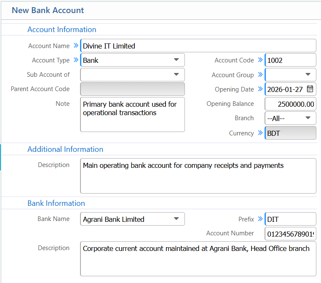The image size is (321, 283).
Task: Click the double-chevron icon beside Account Type
Action: (x=76, y=60)
